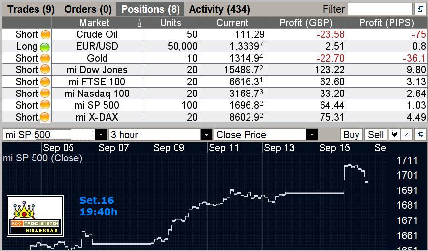Select the candlestick chart style icon
The image size is (428, 251).
[394, 135]
